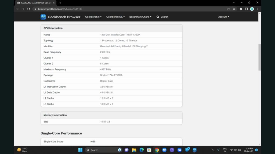
Task: Open the Chrome profile avatar
Action: click(x=252, y=9)
